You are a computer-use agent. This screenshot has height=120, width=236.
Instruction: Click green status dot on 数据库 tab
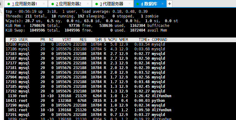pyautogui.click(x=137, y=4)
